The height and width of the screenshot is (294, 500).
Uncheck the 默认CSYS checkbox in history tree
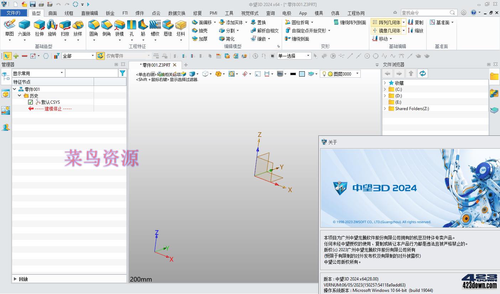click(30, 102)
